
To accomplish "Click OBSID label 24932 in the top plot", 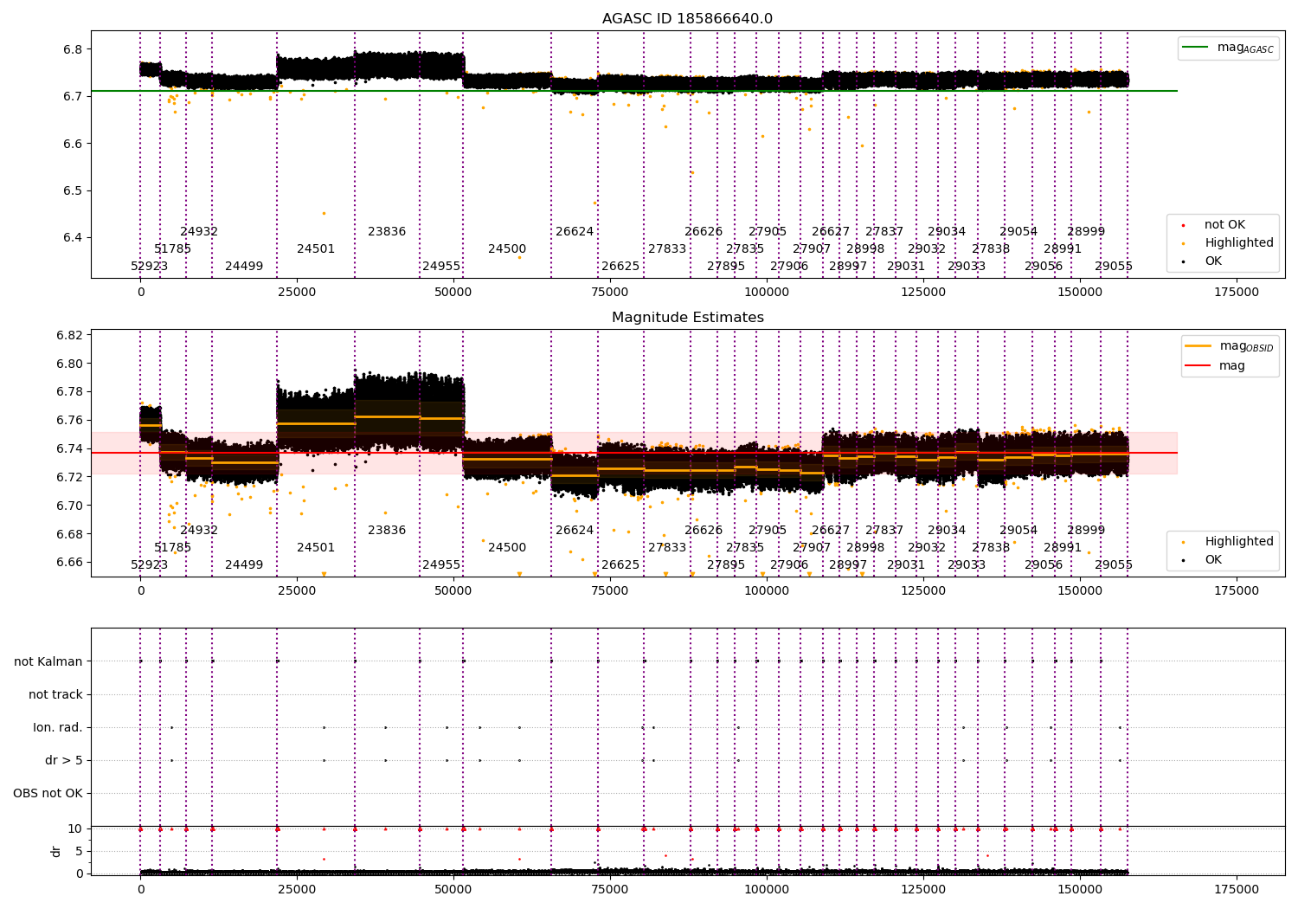I will (199, 232).
